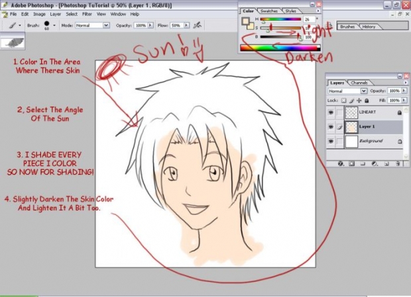Click the lock position move icon
The height and width of the screenshot is (297, 411).
(x=359, y=101)
